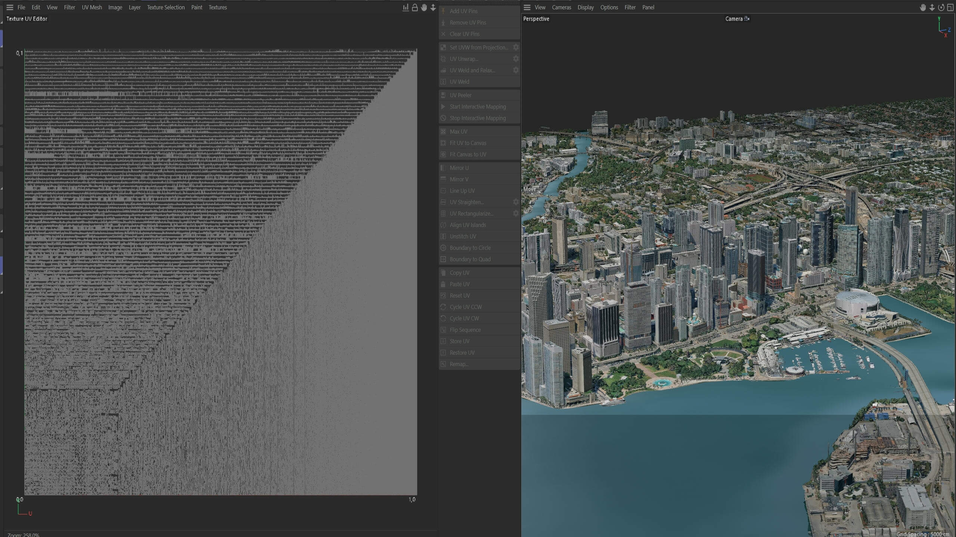Open the Panel menu in viewport
The height and width of the screenshot is (537, 956).
[648, 7]
